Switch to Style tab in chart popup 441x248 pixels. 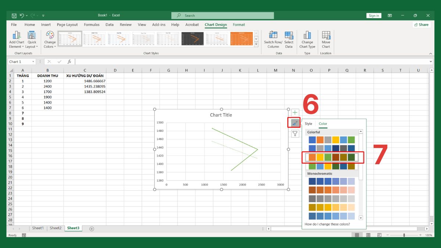pyautogui.click(x=308, y=124)
